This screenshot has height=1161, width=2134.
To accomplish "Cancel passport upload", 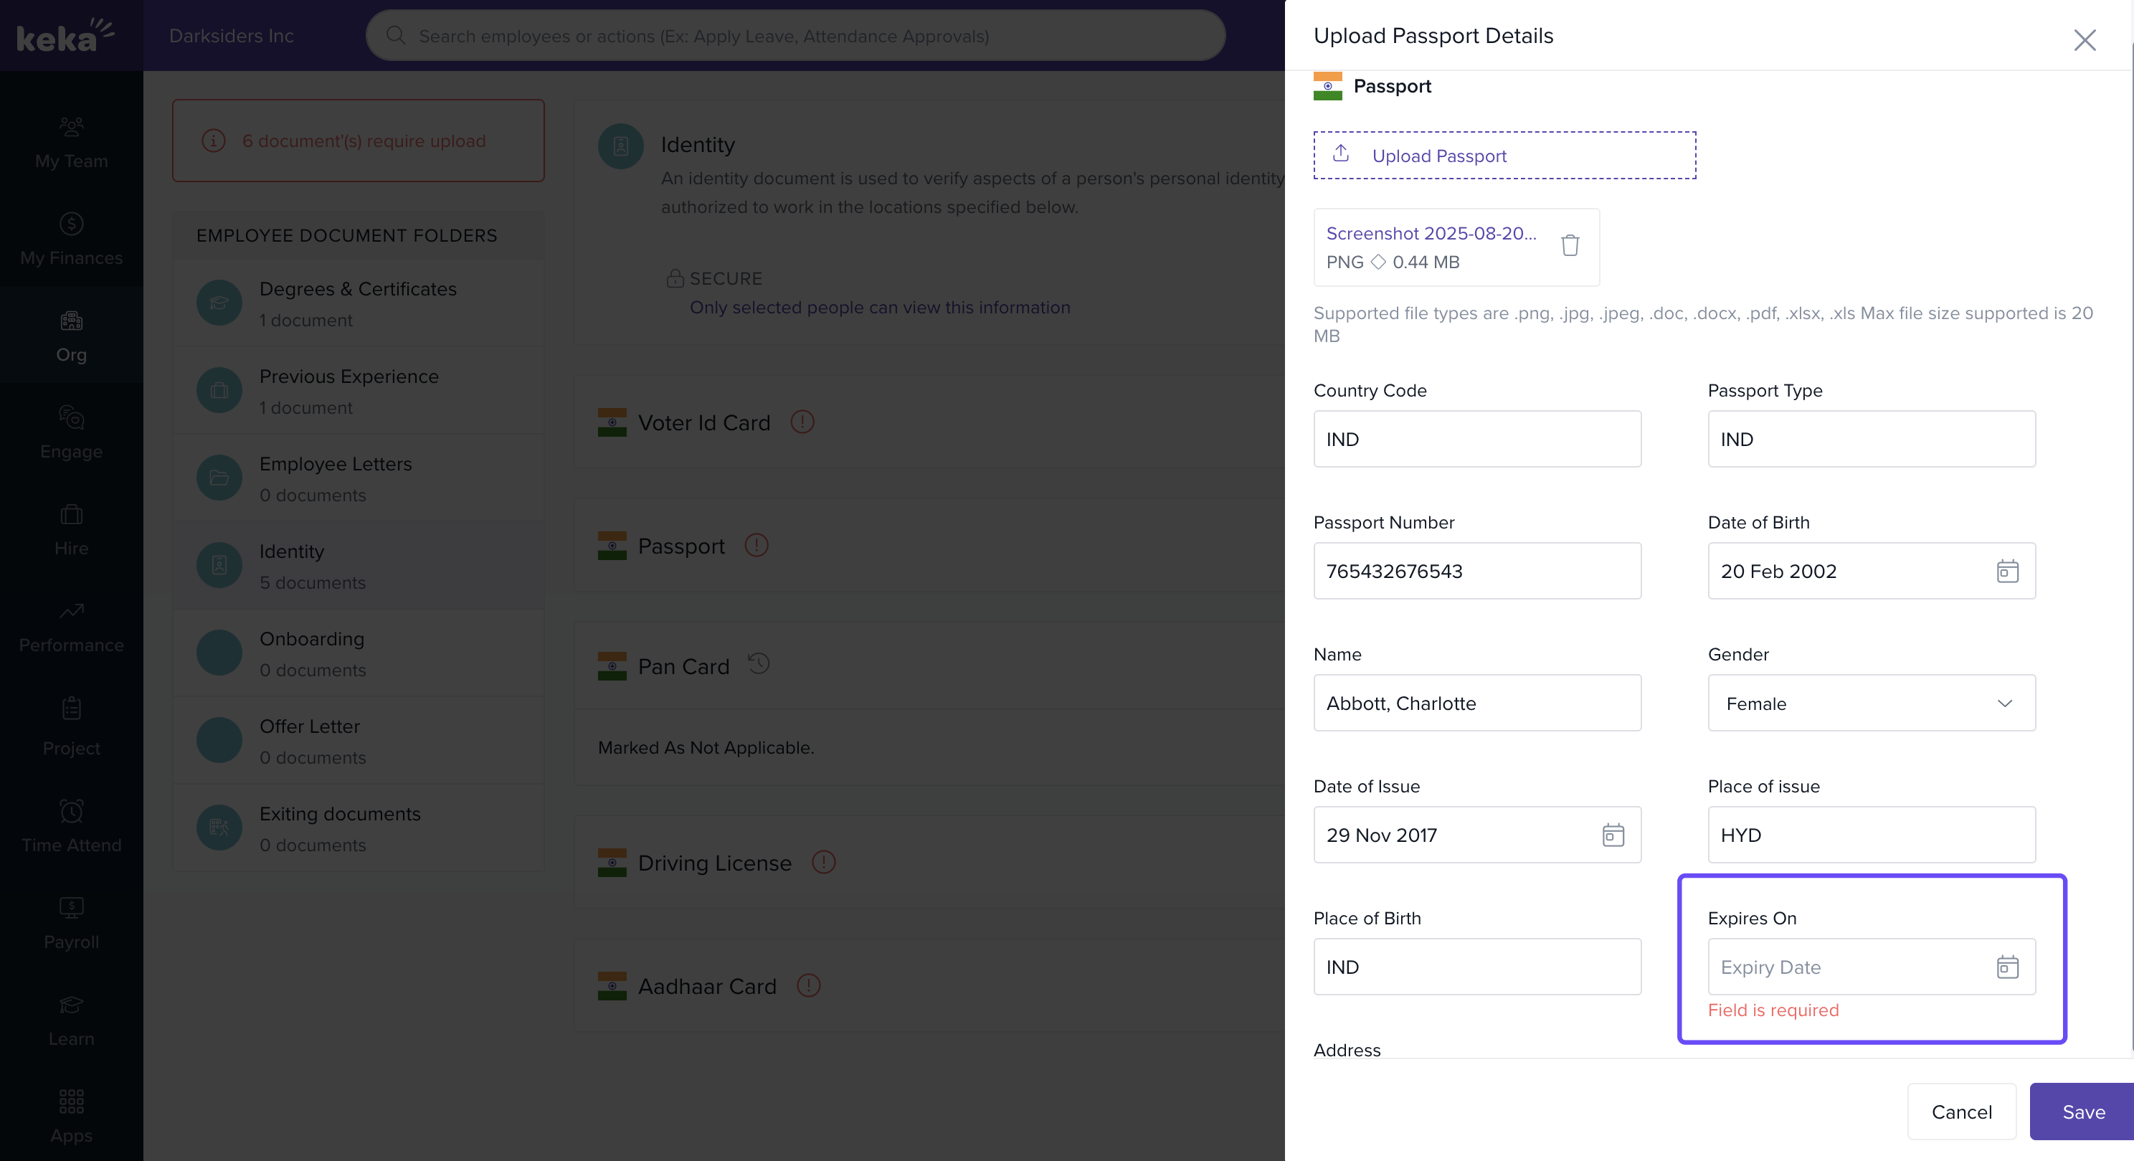I will [x=1961, y=1112].
